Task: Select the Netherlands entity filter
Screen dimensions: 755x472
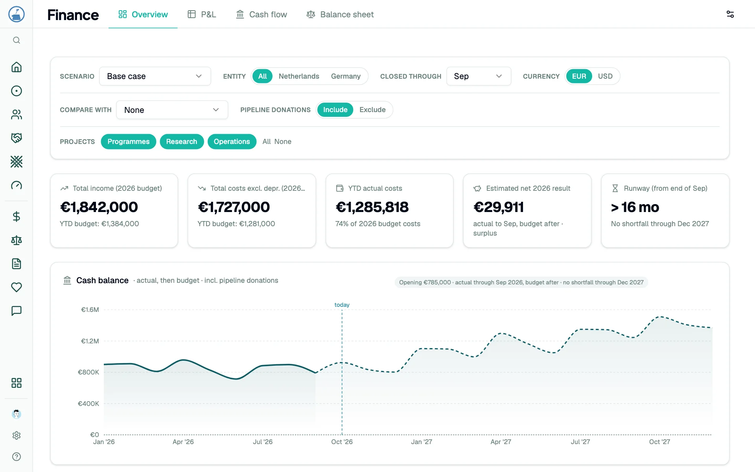Action: [x=299, y=76]
